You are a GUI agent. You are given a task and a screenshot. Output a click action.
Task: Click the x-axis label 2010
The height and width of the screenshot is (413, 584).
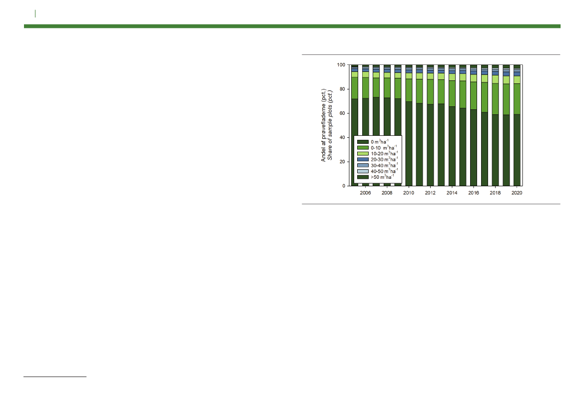point(409,193)
